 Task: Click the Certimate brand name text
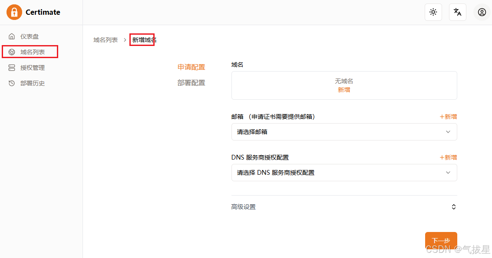pyautogui.click(x=43, y=12)
